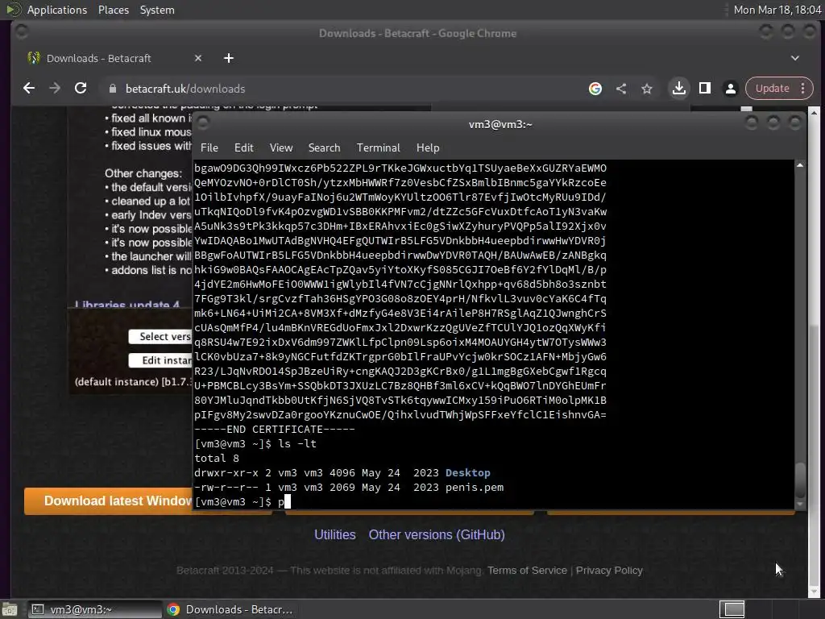This screenshot has width=825, height=619.
Task: Select the Downloads - Betacraft tab
Action: (x=116, y=58)
